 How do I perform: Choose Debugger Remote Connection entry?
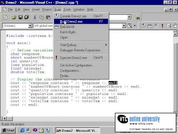[81, 50]
